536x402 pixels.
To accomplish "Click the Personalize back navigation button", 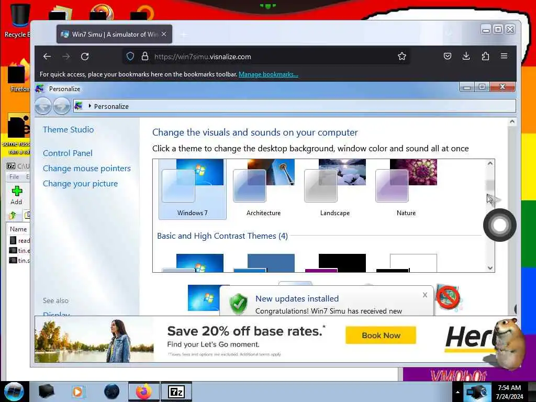I will point(43,106).
